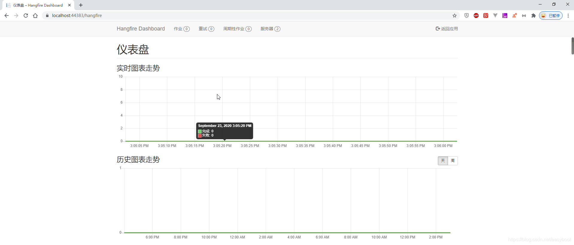Image resolution: width=574 pixels, height=245 pixels.
Task: Open the 作业 jobs menu
Action: coord(182,29)
